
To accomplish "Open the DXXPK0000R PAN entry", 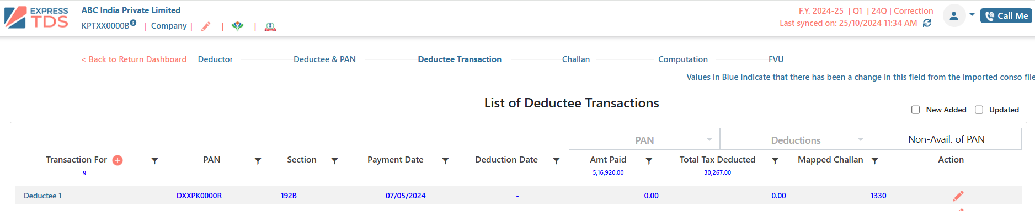I will click(199, 196).
